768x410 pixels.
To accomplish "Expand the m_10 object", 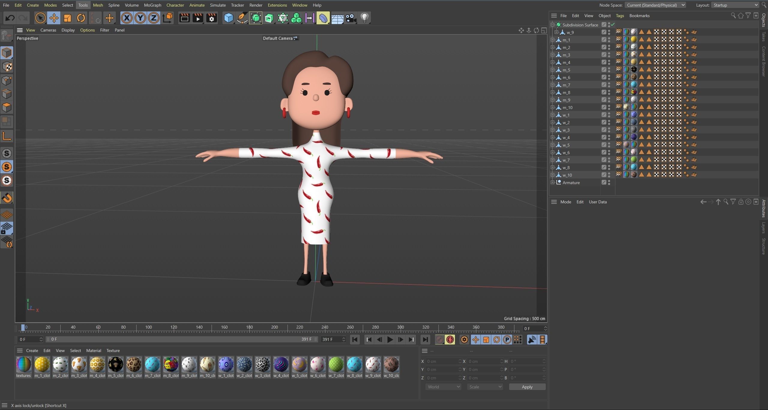I will (x=552, y=107).
